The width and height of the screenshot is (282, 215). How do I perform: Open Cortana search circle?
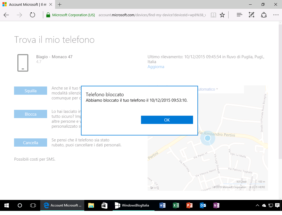[20, 205]
